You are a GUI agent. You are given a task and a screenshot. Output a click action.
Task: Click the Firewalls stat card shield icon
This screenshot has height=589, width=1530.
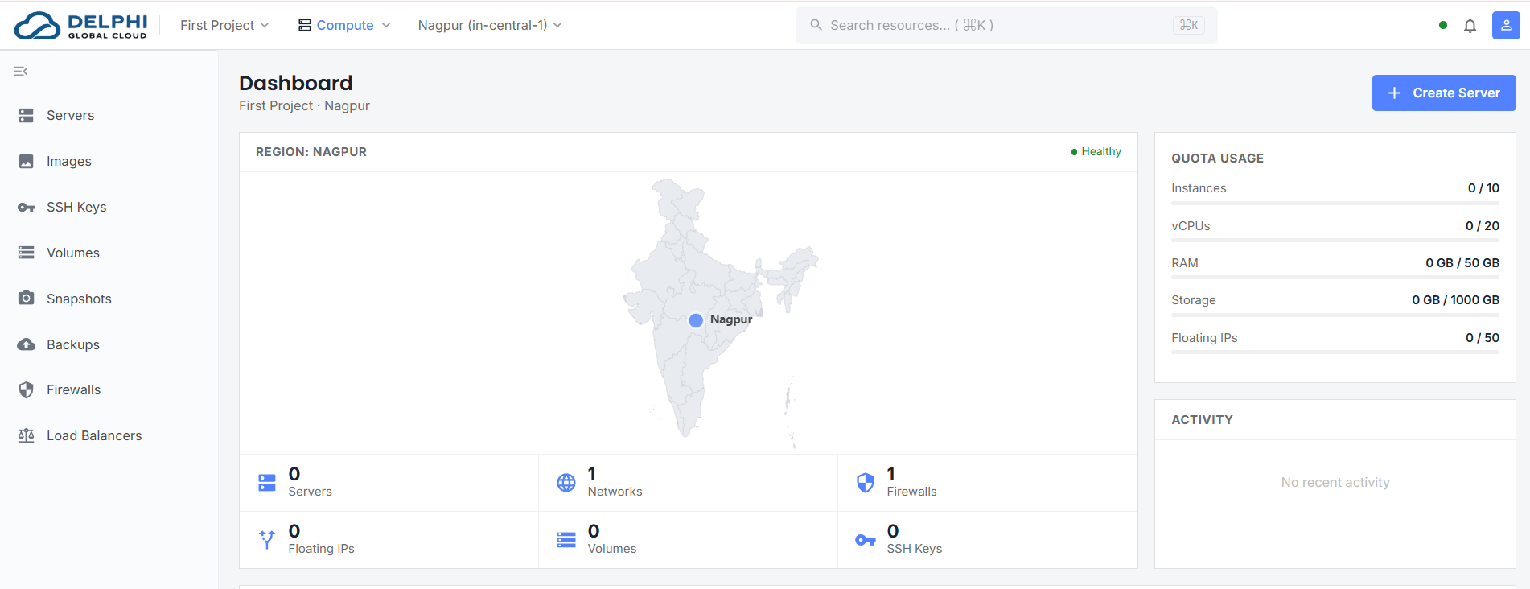click(x=866, y=483)
